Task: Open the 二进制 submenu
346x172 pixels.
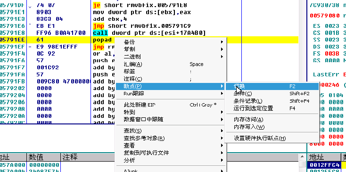Action: [x=171, y=57]
